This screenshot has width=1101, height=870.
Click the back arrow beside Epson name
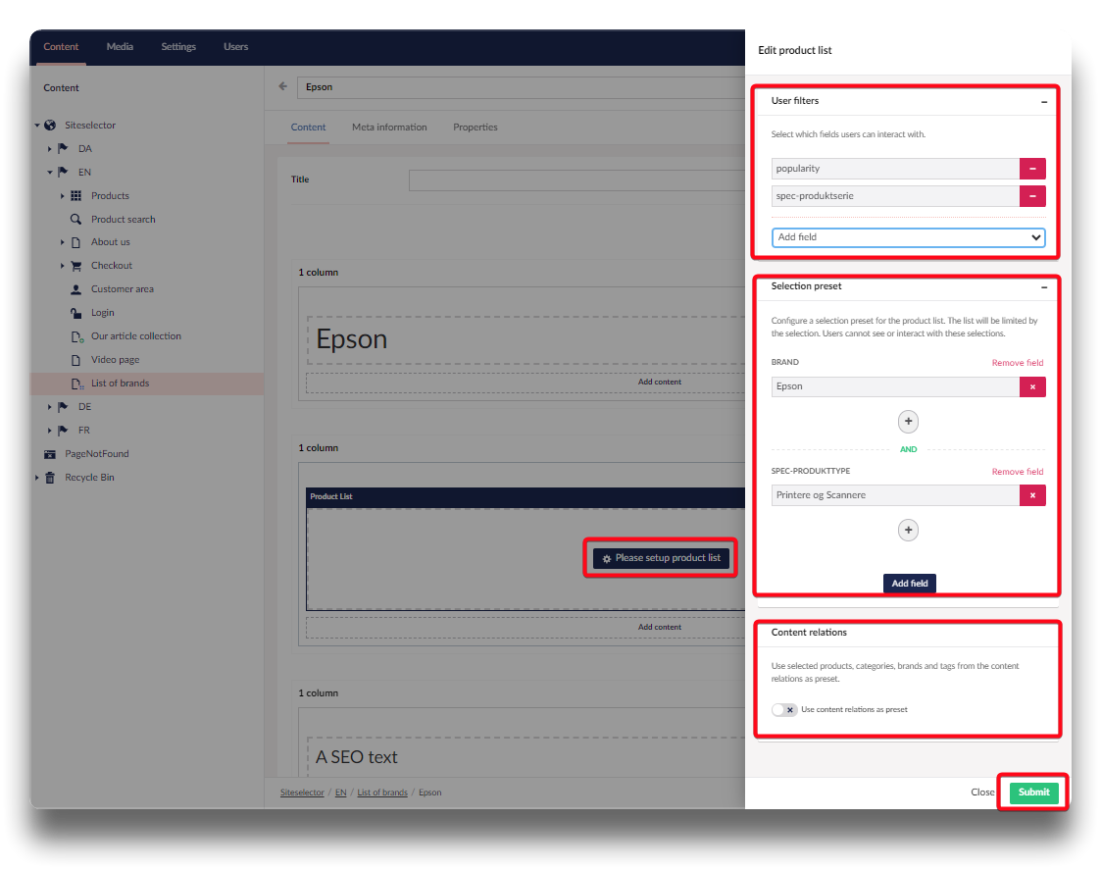tap(283, 86)
